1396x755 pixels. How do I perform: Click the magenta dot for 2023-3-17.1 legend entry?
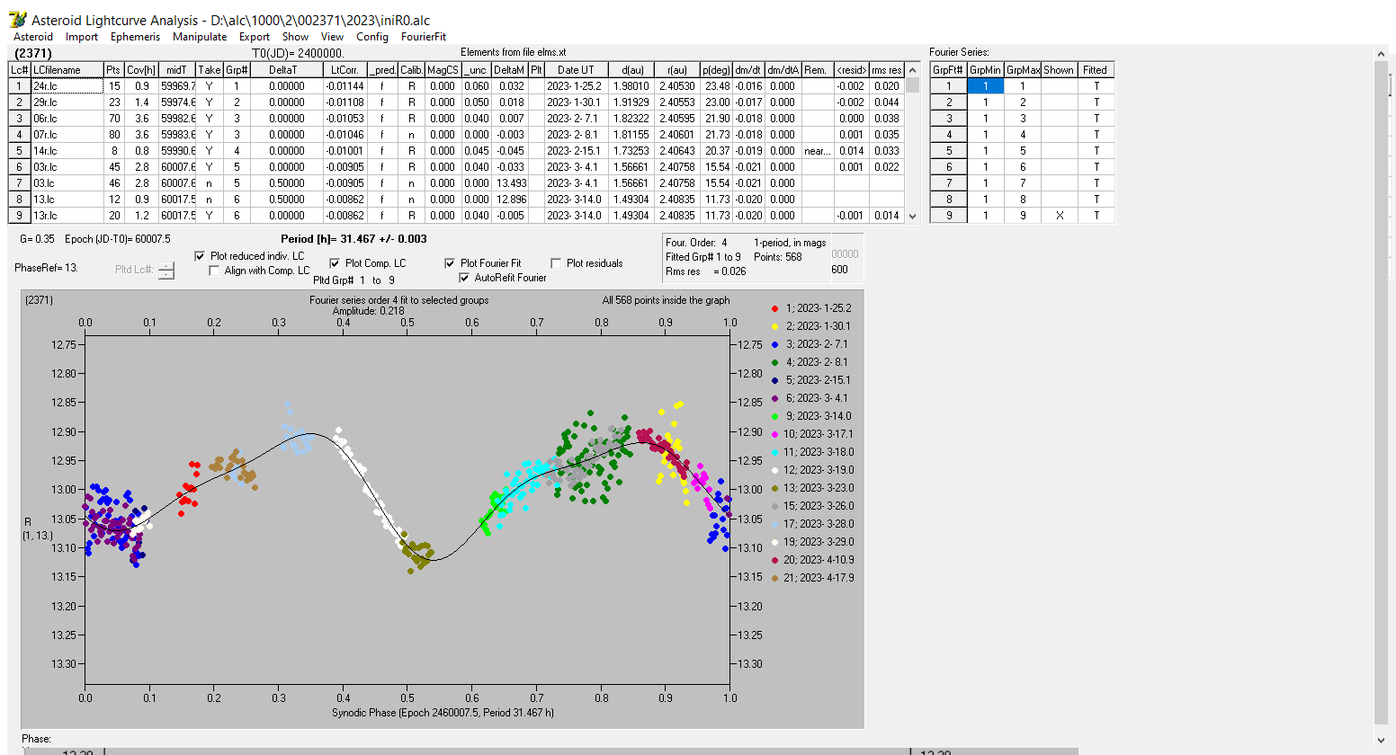pyautogui.click(x=774, y=434)
